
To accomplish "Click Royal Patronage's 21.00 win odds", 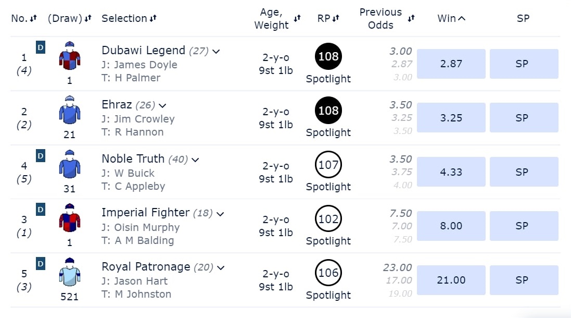I will [x=451, y=280].
